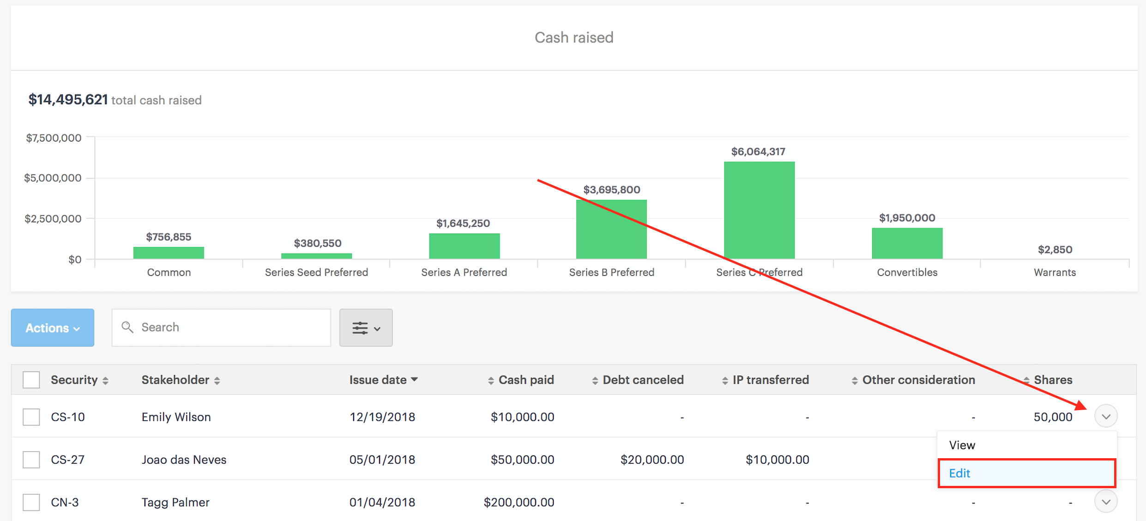1146x521 pixels.
Task: Collapse the CS-10 row chevron menu
Action: click(x=1106, y=417)
